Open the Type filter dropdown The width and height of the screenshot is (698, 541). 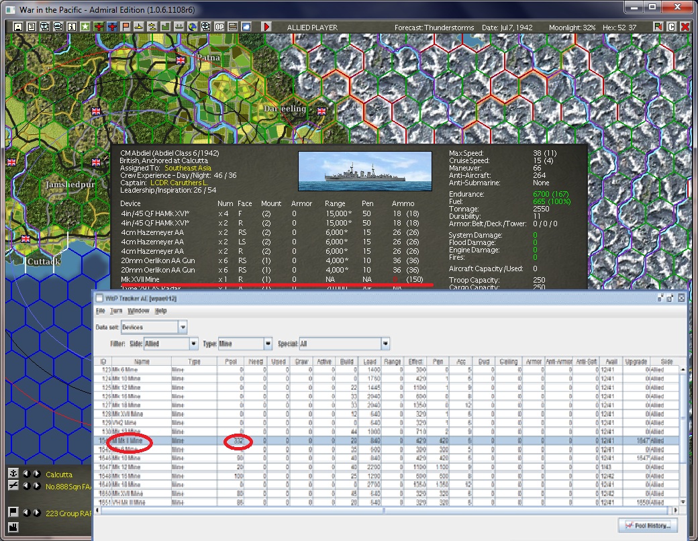click(x=268, y=344)
